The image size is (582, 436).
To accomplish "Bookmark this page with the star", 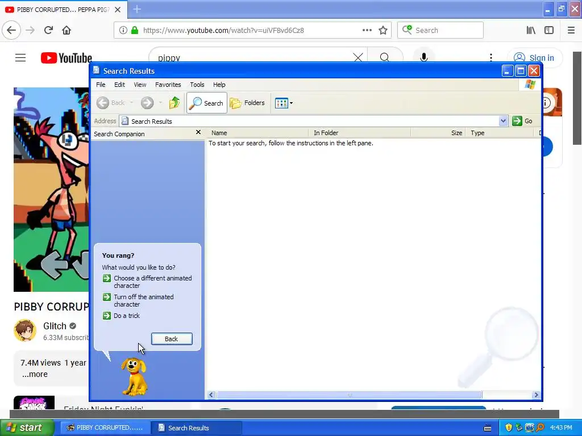I will coord(383,31).
